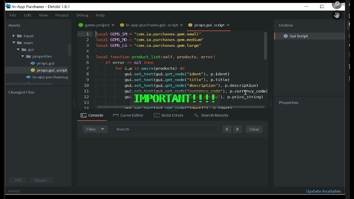Select the props.gui resource in Assets
The image size is (354, 199).
(x=45, y=63)
